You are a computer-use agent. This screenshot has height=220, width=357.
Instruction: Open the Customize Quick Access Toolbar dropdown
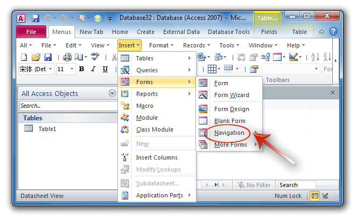(x=110, y=18)
